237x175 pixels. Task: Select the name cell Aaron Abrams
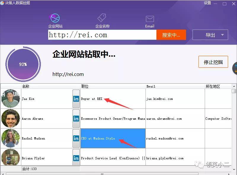point(47,119)
